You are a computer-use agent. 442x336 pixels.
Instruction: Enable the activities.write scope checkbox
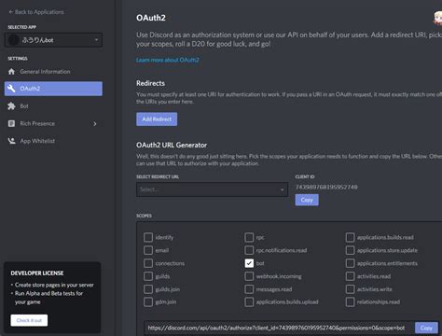(350, 289)
